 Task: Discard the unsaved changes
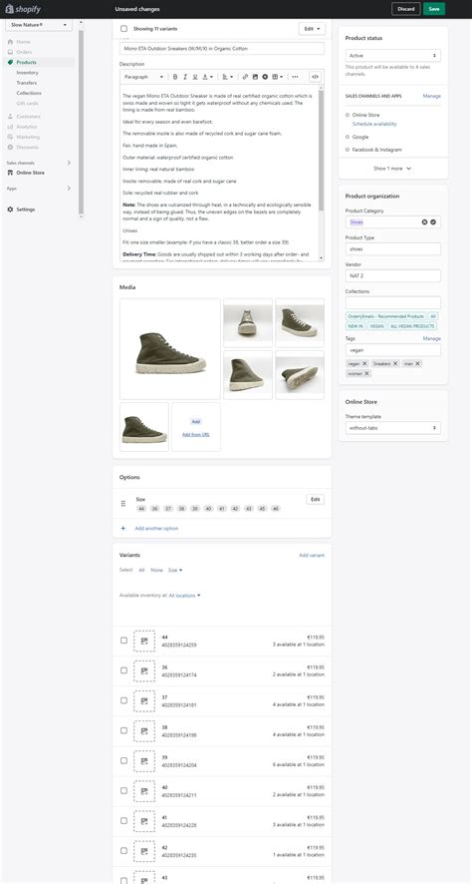tap(406, 9)
